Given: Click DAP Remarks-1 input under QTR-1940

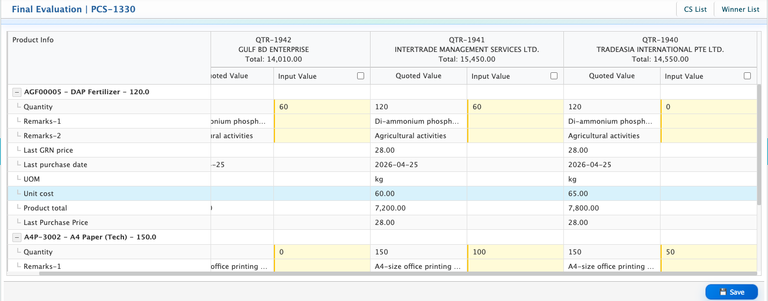Looking at the screenshot, I should pyautogui.click(x=708, y=121).
